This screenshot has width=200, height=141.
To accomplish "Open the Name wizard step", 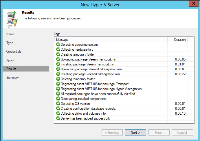I will [10, 34].
